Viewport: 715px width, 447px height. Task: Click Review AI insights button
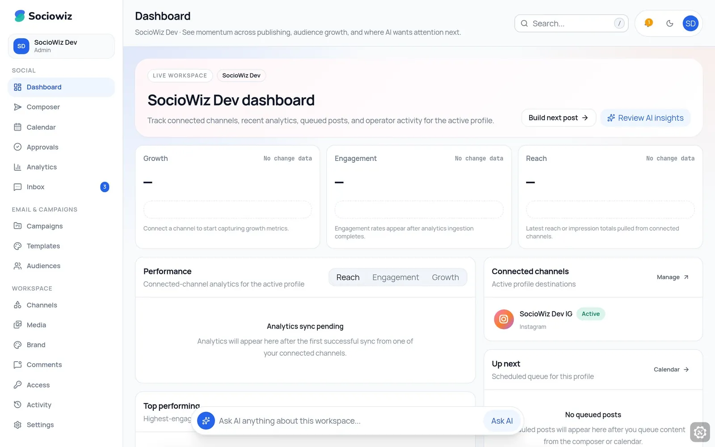pos(645,118)
